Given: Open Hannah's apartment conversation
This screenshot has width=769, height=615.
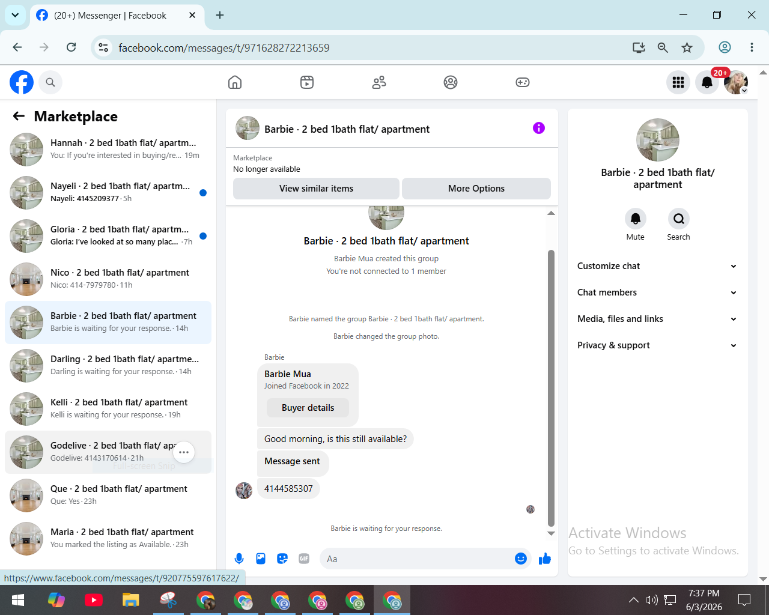Looking at the screenshot, I should (x=108, y=150).
